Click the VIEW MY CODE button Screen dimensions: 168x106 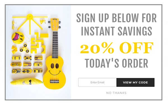pos(136,82)
